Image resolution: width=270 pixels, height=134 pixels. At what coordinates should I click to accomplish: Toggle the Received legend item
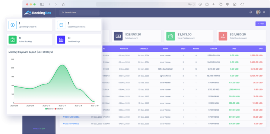click(50, 109)
